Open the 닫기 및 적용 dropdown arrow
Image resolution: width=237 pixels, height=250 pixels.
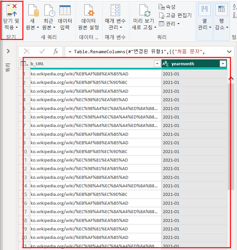[x=16, y=27]
